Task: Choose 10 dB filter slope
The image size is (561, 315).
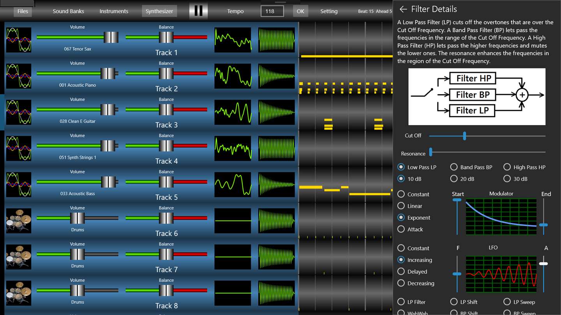Action: coord(409,179)
